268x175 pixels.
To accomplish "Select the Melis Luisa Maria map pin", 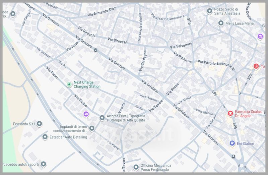I will [x=221, y=23].
